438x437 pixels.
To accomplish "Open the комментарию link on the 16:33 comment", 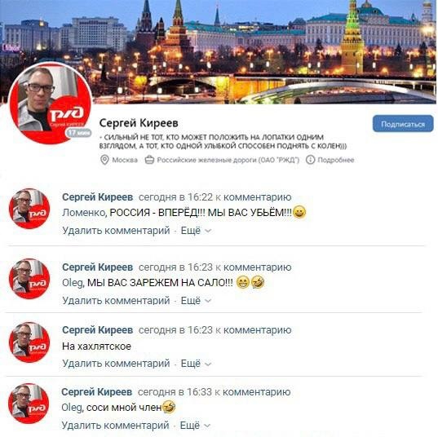I will [x=256, y=392].
